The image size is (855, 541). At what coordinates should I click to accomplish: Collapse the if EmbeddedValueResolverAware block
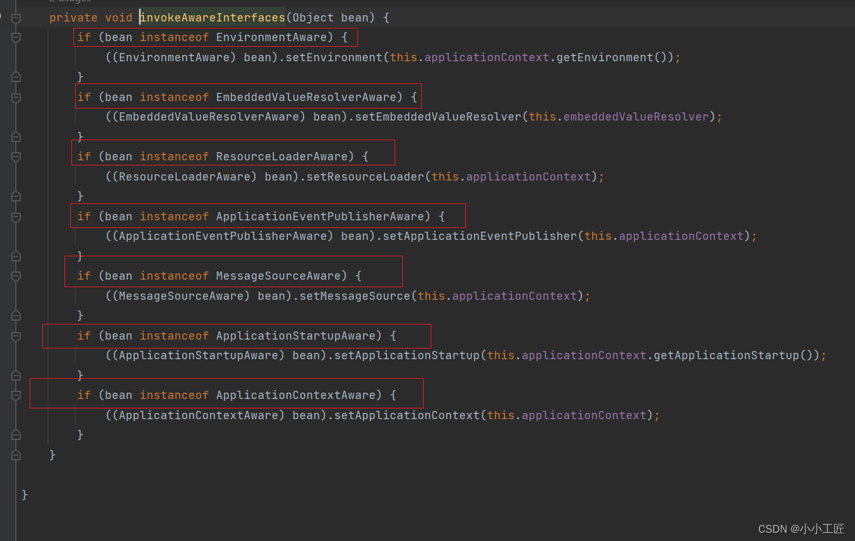16,97
